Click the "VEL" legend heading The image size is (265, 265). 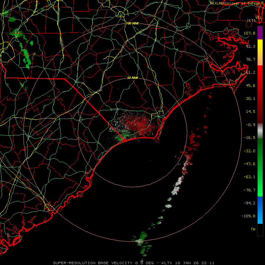tap(259, 18)
